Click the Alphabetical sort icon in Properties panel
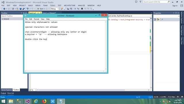 point(158,20)
